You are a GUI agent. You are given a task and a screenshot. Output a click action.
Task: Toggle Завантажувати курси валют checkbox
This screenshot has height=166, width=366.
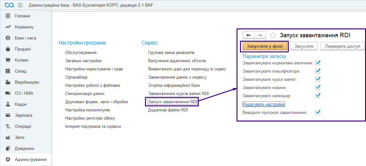(318, 79)
